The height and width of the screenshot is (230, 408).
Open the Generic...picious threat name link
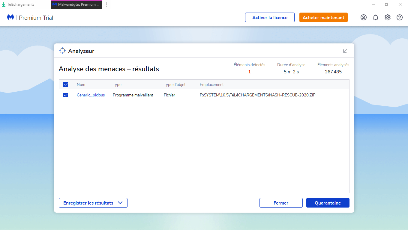tap(91, 95)
